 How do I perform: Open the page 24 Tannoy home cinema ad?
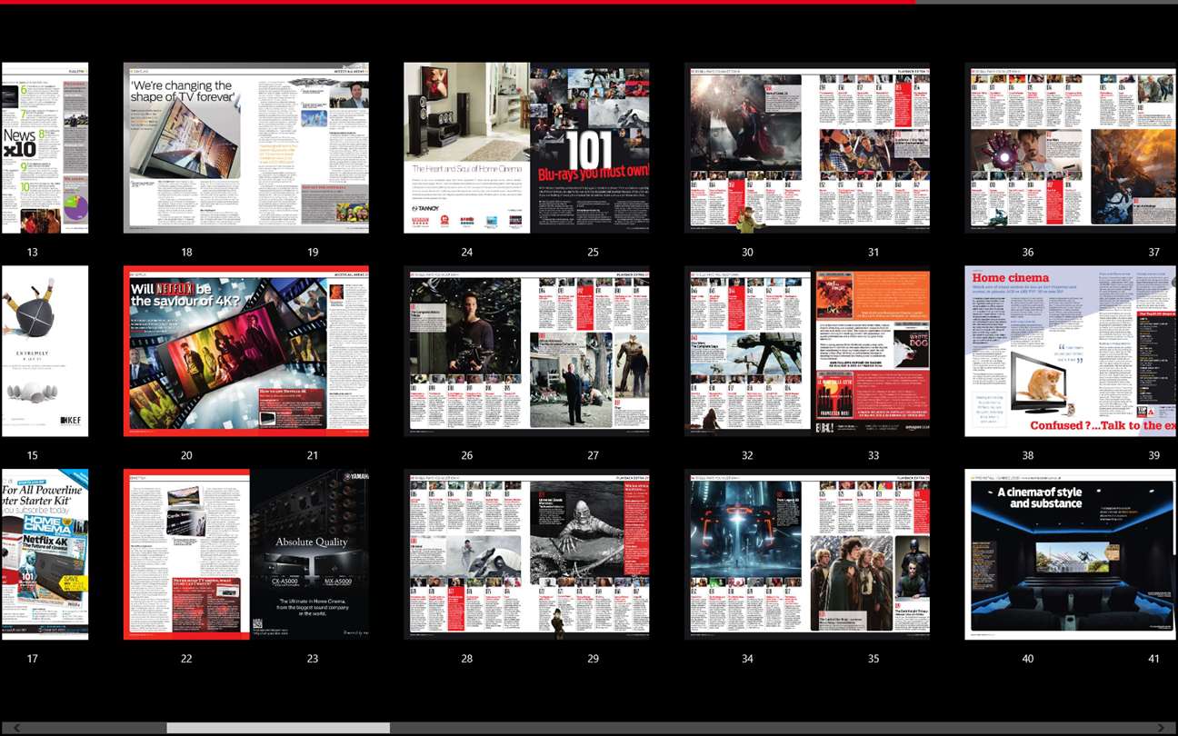coord(465,148)
